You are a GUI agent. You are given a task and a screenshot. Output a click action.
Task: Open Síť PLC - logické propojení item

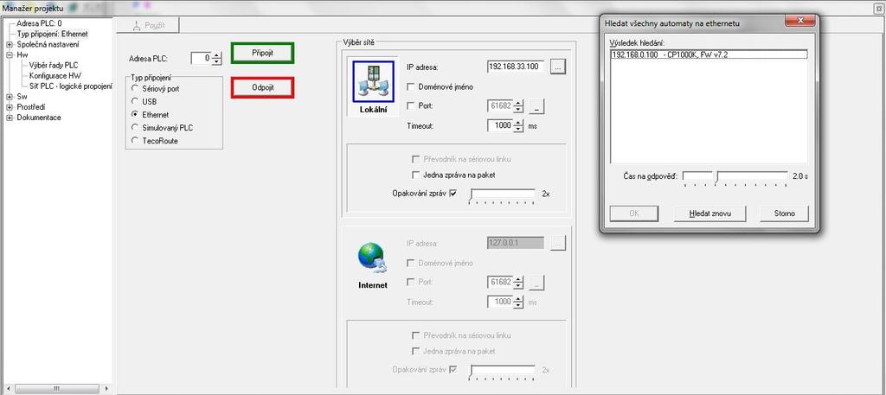[x=71, y=86]
